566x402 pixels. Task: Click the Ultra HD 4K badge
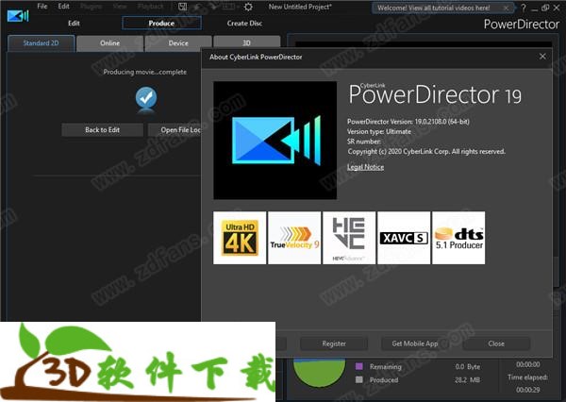point(240,238)
